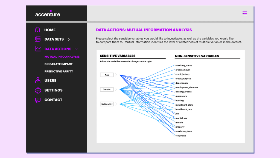Switch to the Disparate Impact analysis

59,64
